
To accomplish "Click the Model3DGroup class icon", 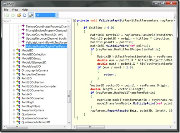I will tap(18, 58).
